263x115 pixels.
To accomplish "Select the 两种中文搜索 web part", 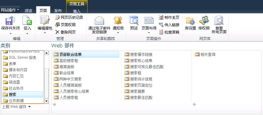I will (68, 79).
